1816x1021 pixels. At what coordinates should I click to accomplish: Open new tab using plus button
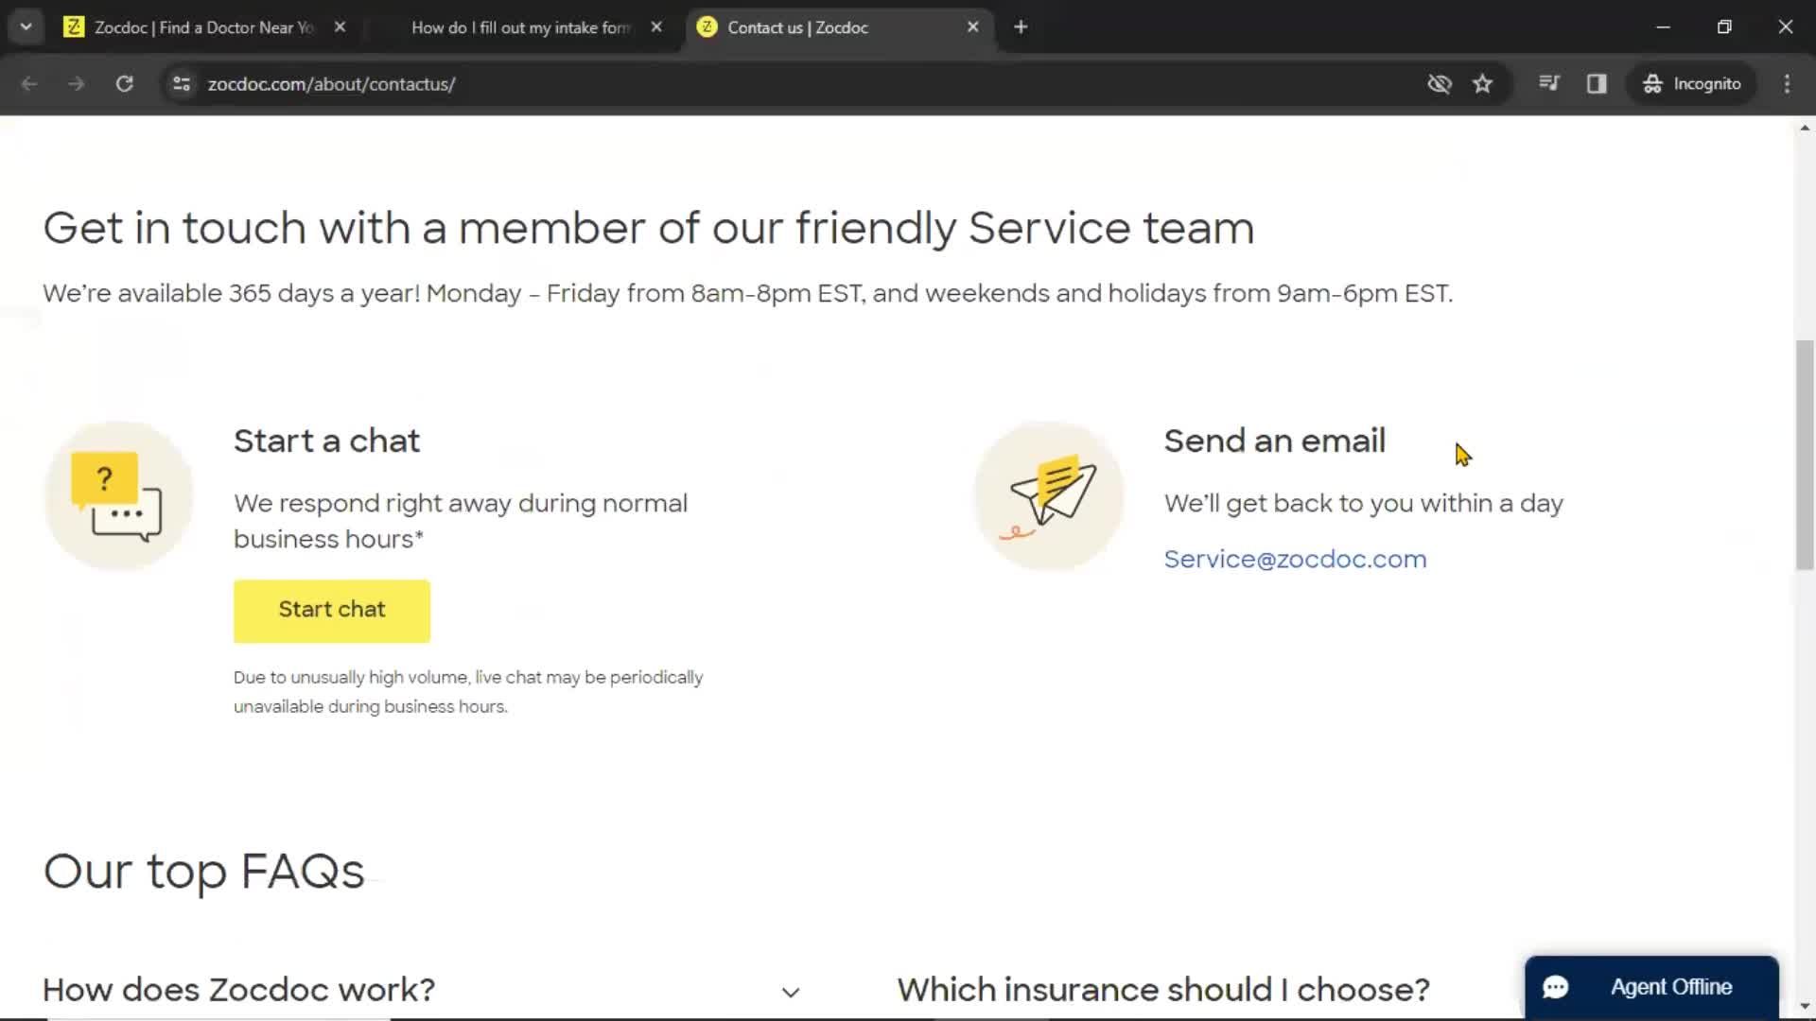coord(1021,27)
